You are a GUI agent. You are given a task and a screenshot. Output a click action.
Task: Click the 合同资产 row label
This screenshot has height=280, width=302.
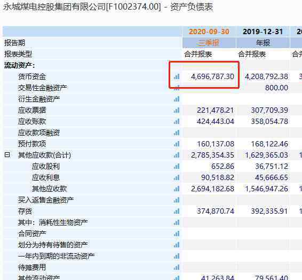(32, 234)
